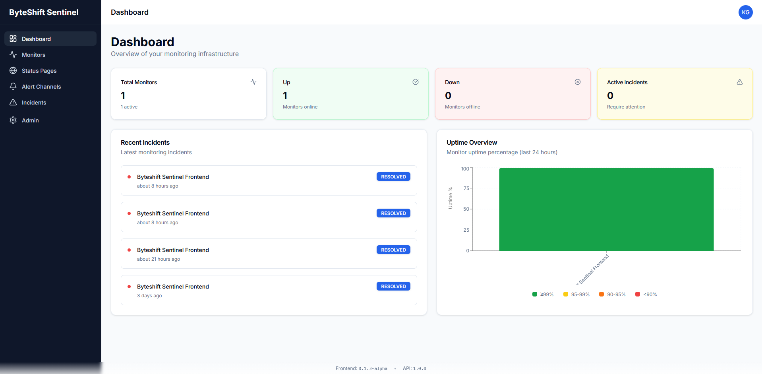Click the alert icon on Active Incidents card
The image size is (762, 374).
pyautogui.click(x=740, y=82)
